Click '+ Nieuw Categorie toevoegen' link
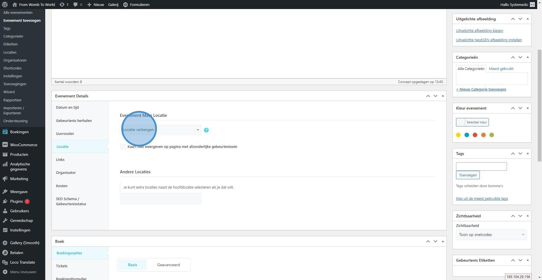542x280 pixels. pos(481,89)
